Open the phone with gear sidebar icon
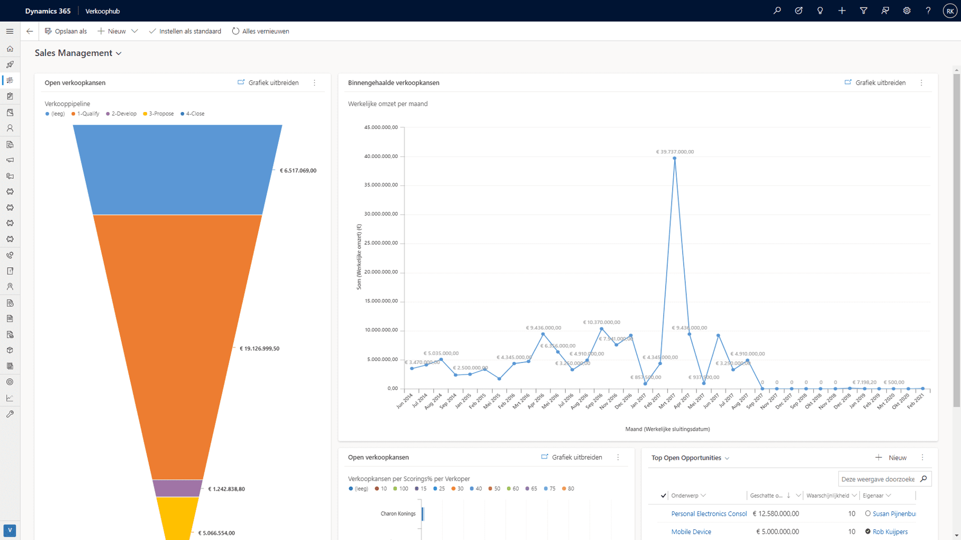Image resolution: width=961 pixels, height=540 pixels. click(x=10, y=255)
